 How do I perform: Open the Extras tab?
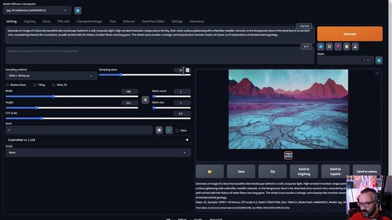[47, 21]
